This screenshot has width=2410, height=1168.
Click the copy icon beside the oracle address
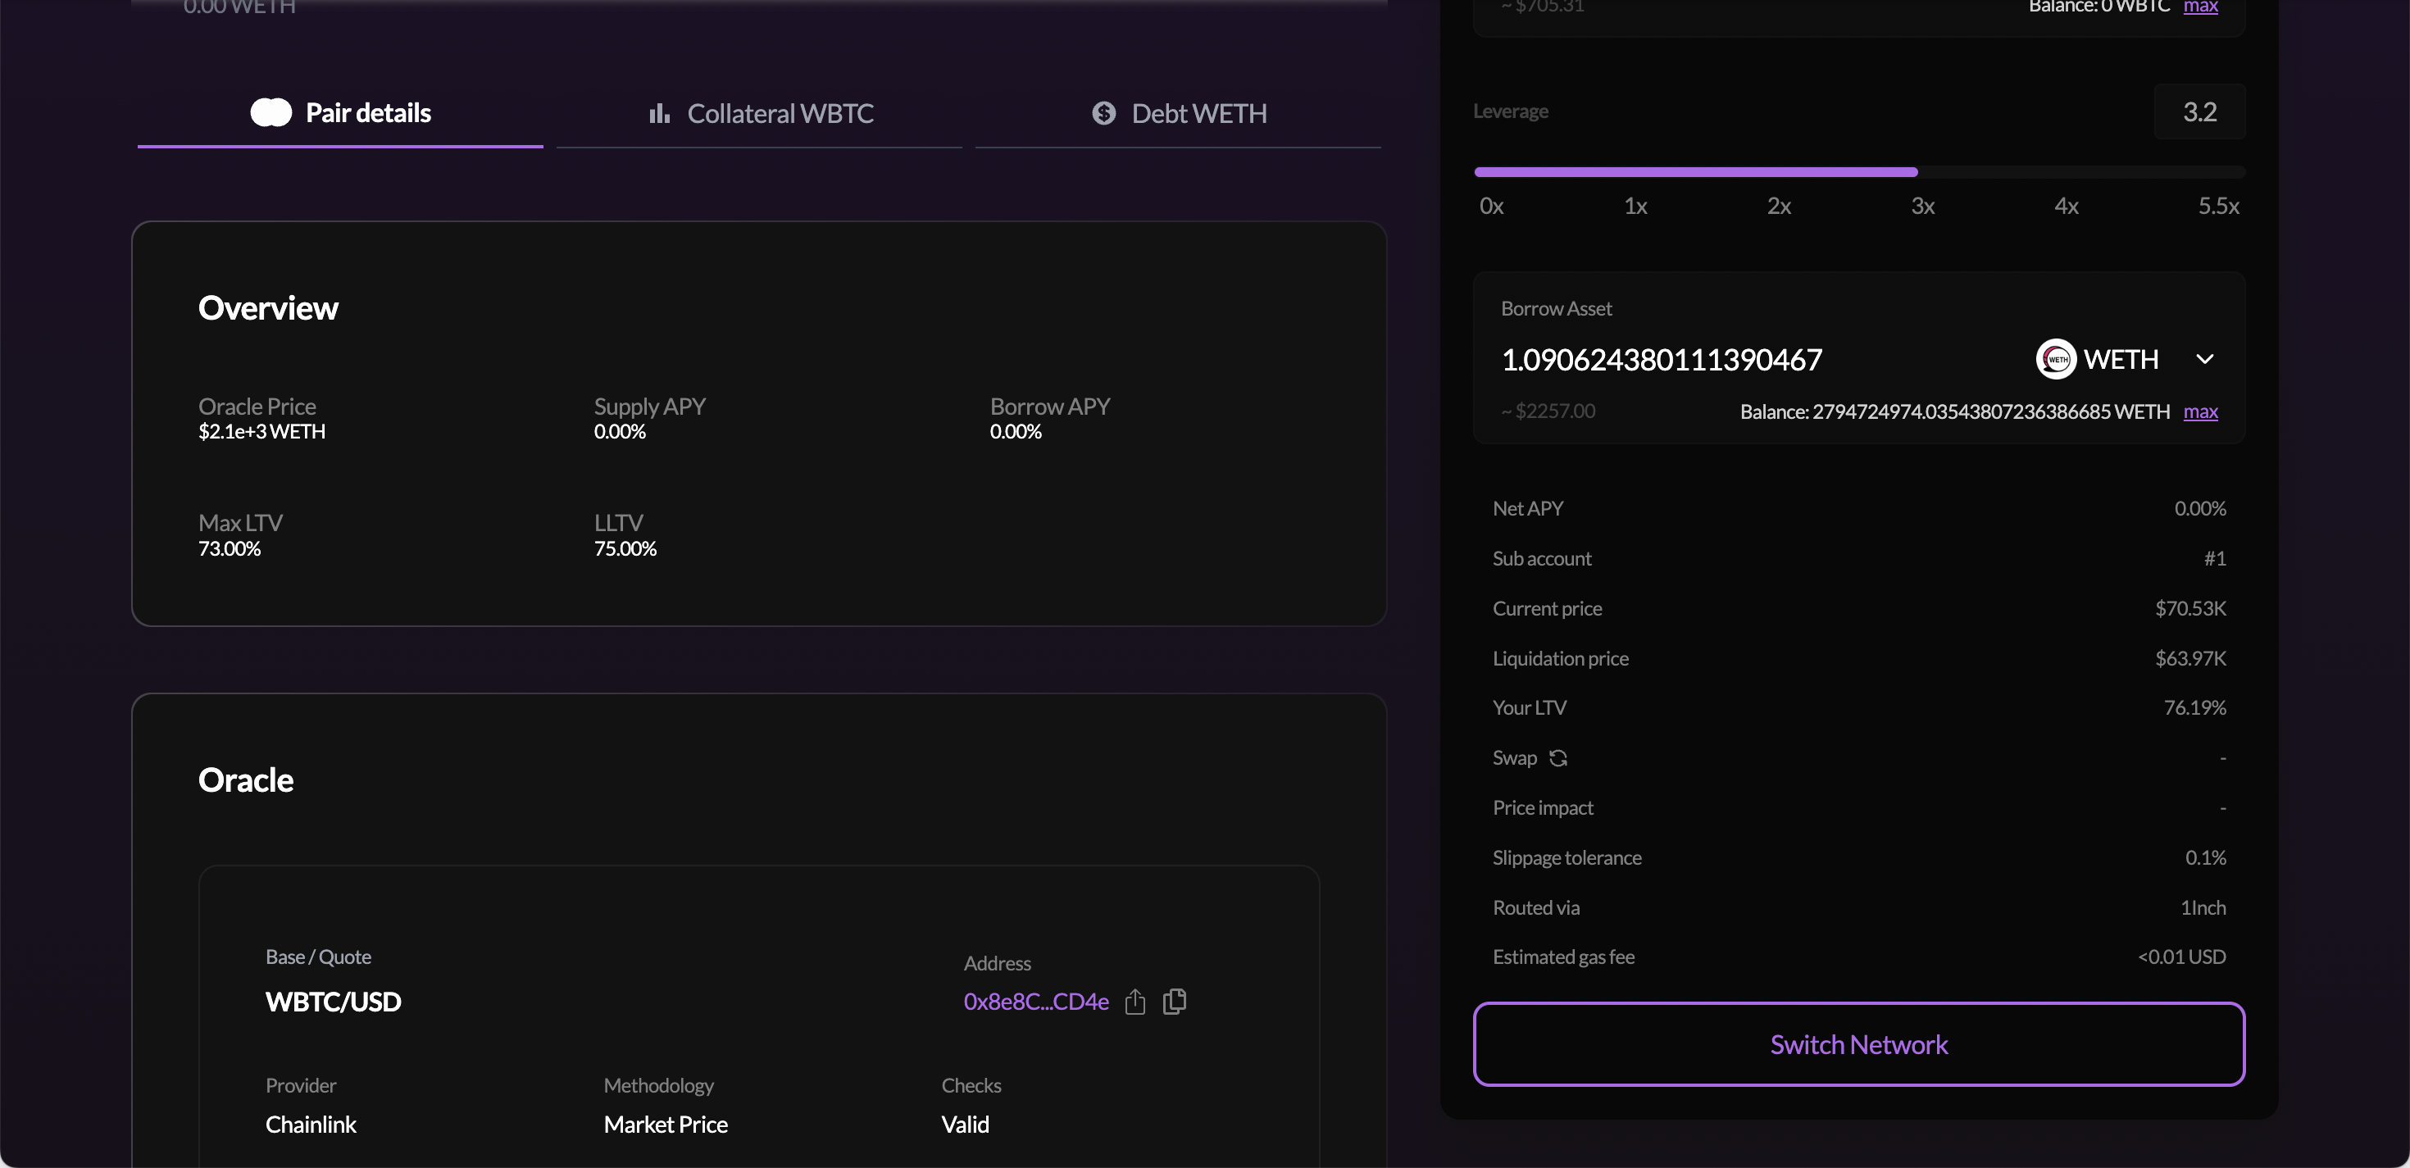(1173, 1002)
